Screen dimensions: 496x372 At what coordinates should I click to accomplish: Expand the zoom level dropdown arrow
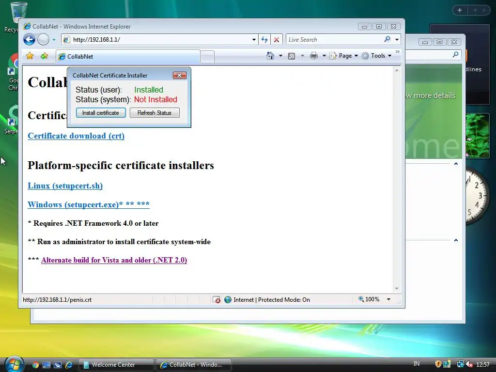[x=388, y=299]
